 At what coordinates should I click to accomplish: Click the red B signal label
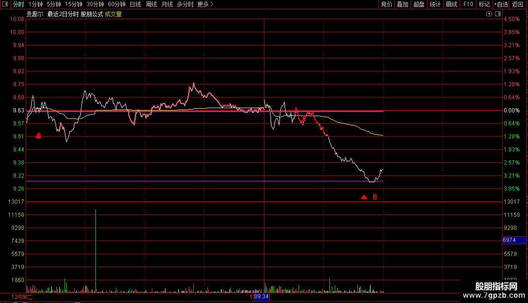(x=375, y=197)
